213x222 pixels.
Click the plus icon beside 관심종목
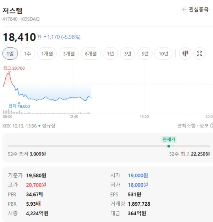click(x=184, y=10)
